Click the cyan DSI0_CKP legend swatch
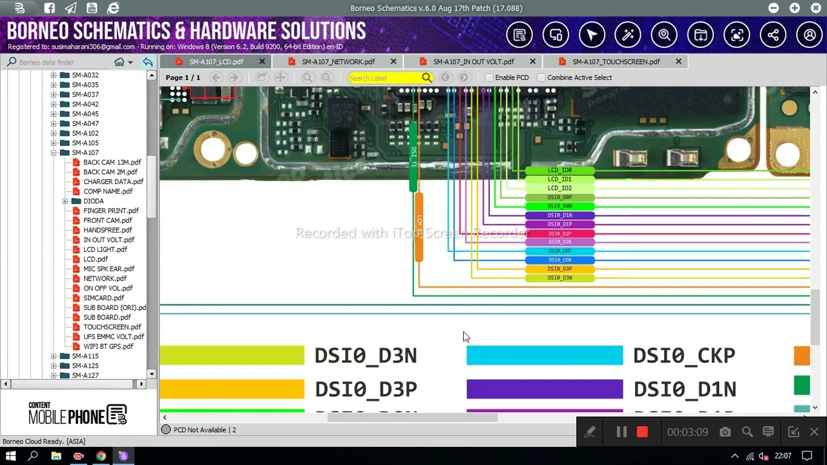 545,355
